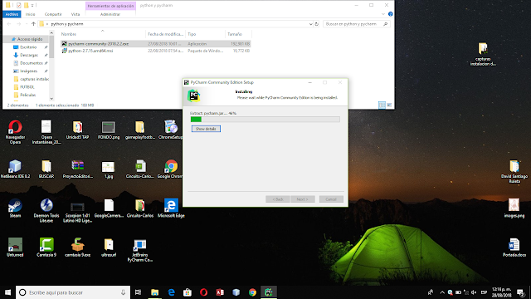Click the python y pycharm address path

click(67, 24)
